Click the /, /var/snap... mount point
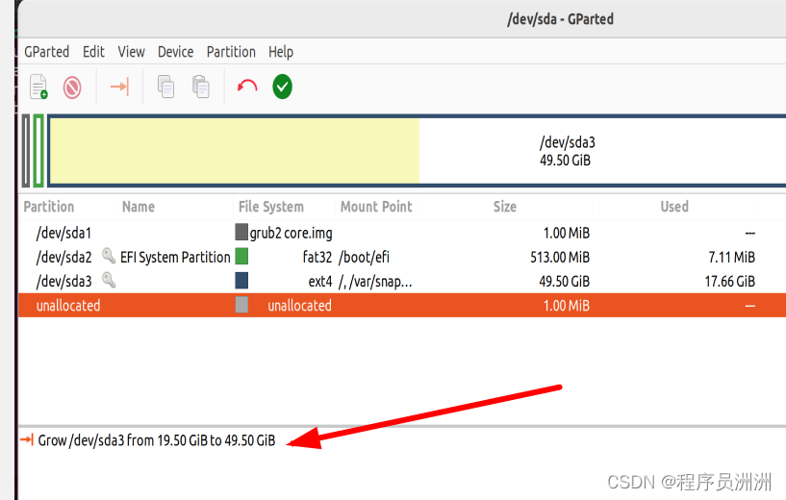The height and width of the screenshot is (500, 786). (375, 281)
